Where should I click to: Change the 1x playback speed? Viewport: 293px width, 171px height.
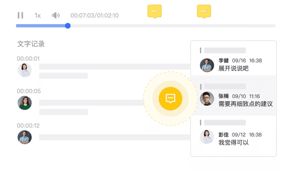click(x=37, y=15)
